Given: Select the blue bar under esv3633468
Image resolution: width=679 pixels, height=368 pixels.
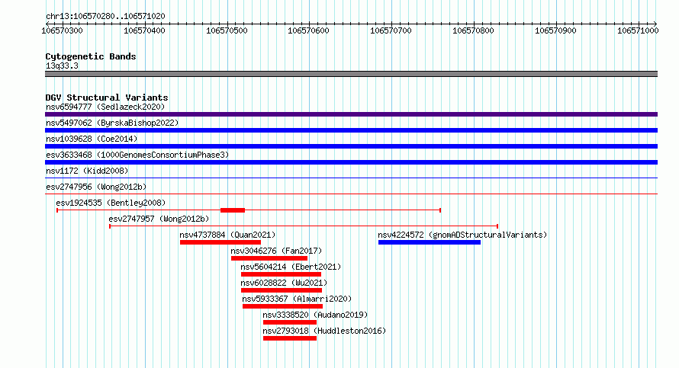Looking at the screenshot, I should 351,162.
